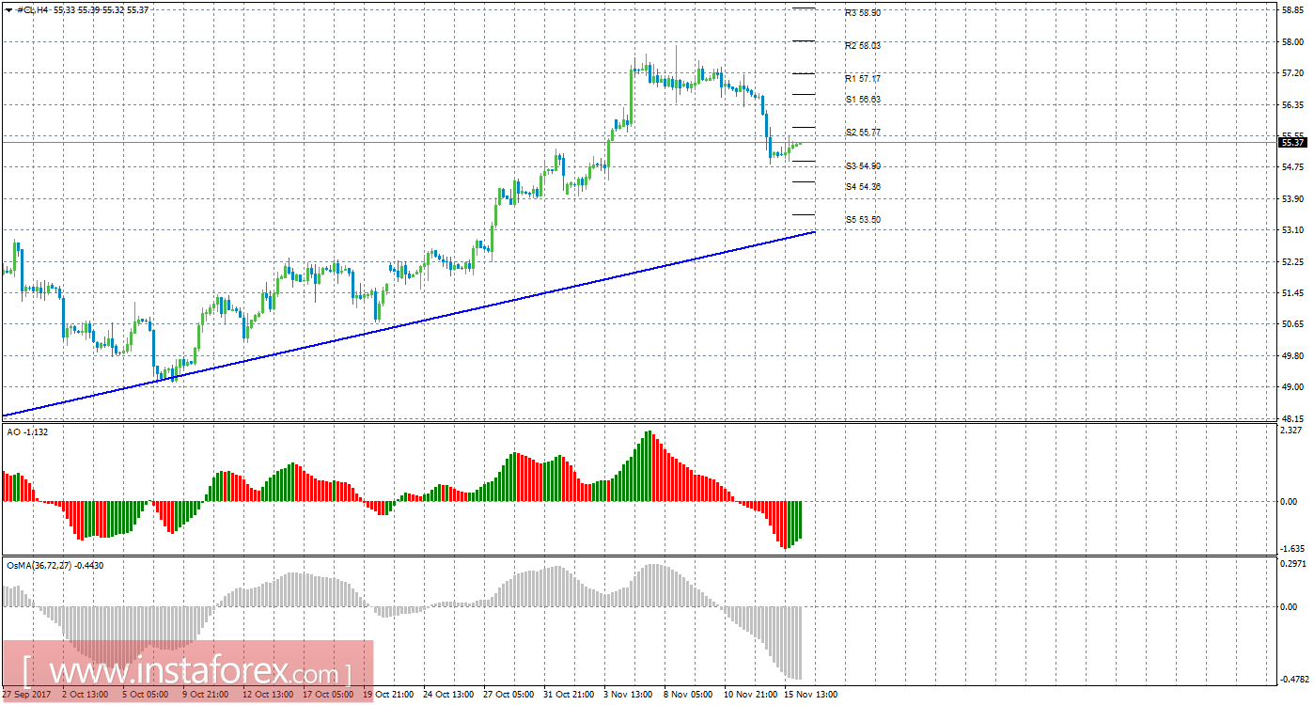The width and height of the screenshot is (1314, 705).
Task: Select the AO -1.132 indicator label
Action: coord(26,432)
